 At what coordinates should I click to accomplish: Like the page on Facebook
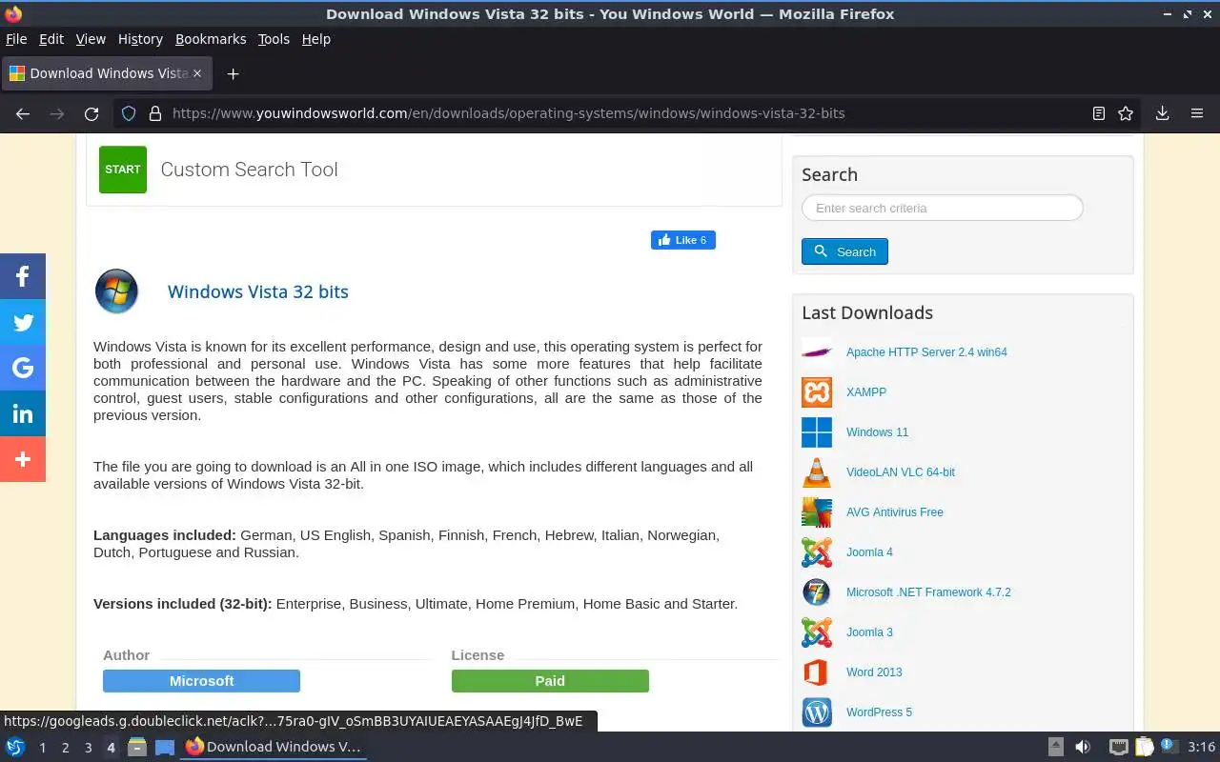[x=683, y=240]
